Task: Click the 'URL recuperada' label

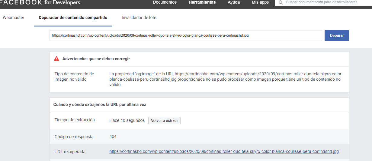Action: [70, 152]
